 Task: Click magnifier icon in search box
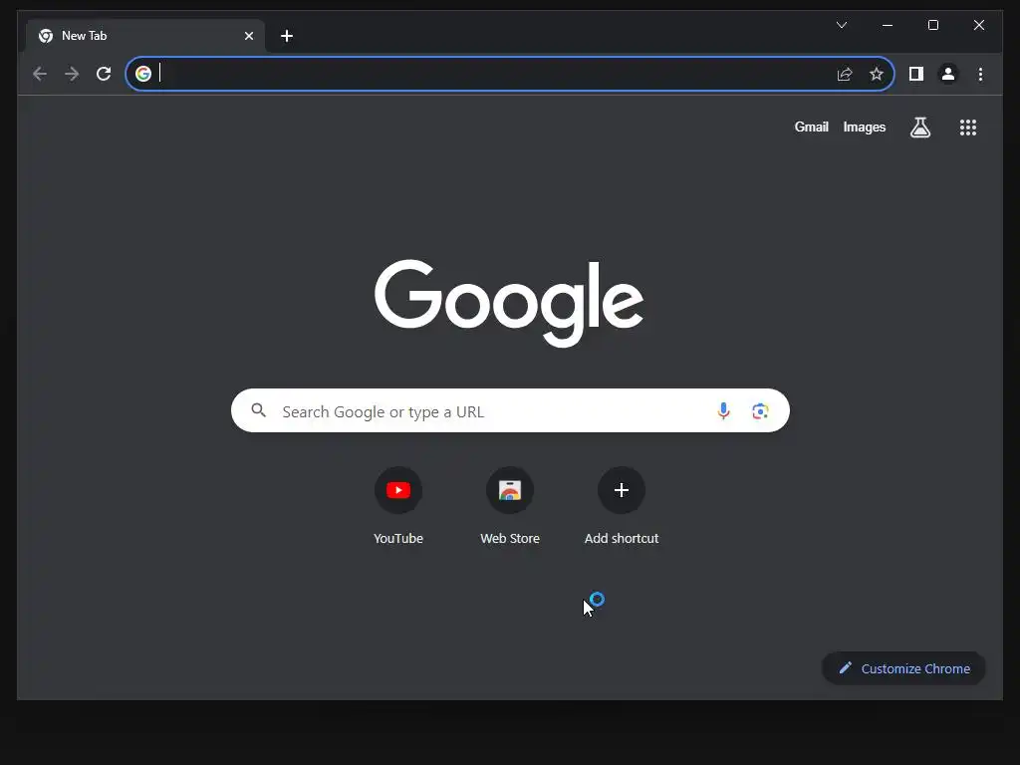coord(258,410)
